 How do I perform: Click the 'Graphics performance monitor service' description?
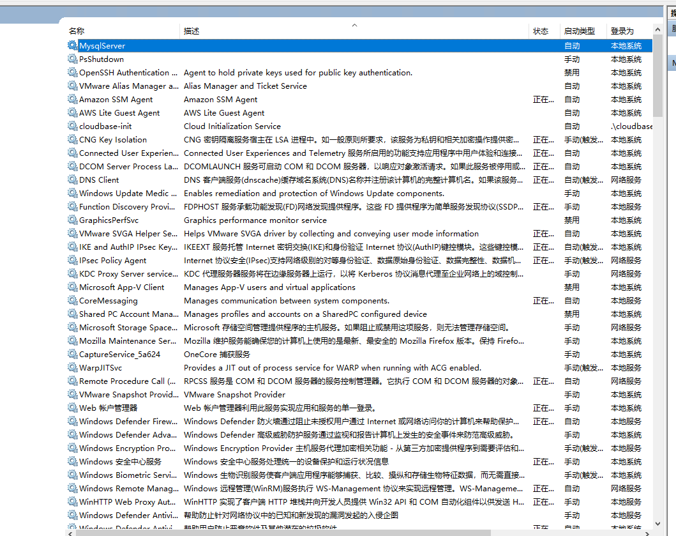pos(255,220)
